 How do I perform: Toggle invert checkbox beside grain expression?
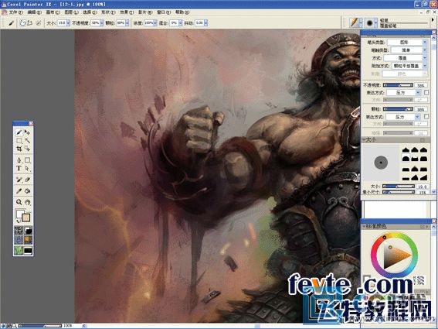click(426, 116)
